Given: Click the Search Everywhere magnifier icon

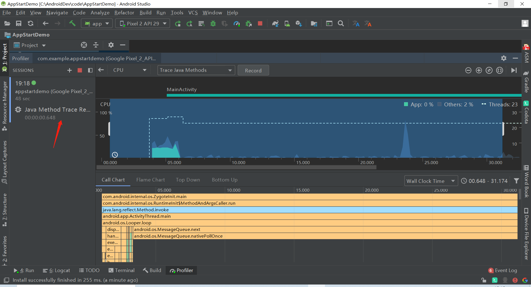Looking at the screenshot, I should pos(341,23).
